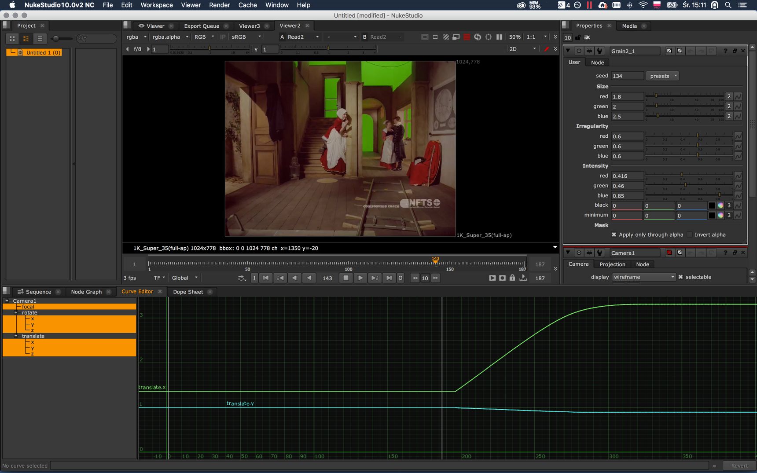757x473 pixels.
Task: Open the Workspace menu
Action: [x=157, y=5]
